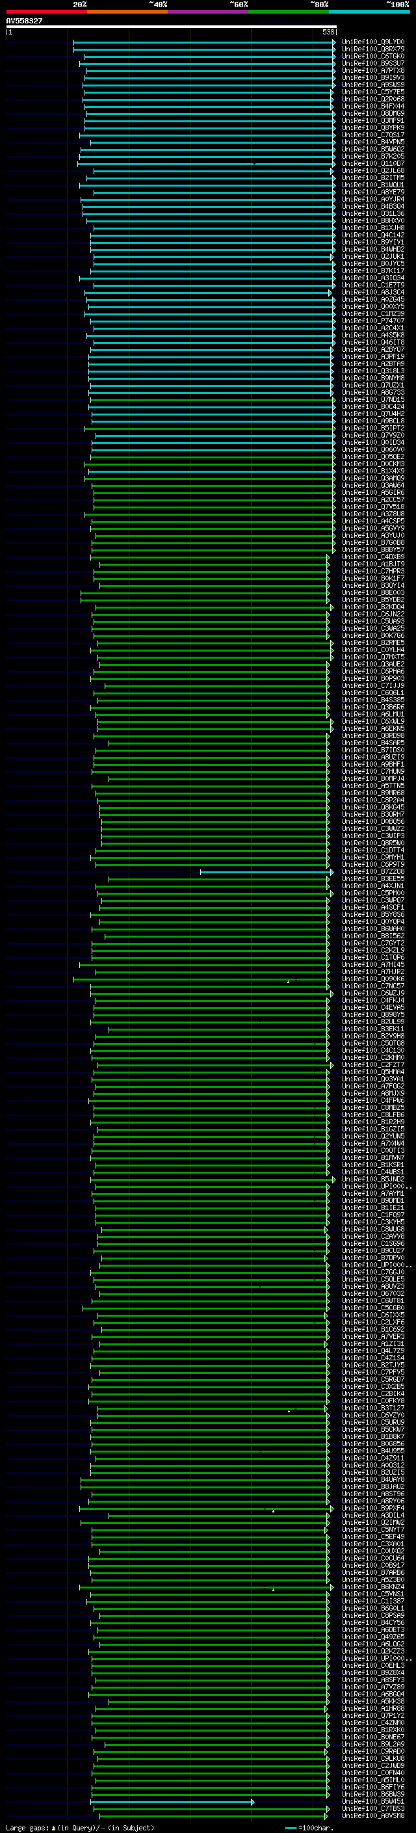The width and height of the screenshot is (416, 1833).
Task: Click the AV558327 query sequence name
Action: coord(24,21)
